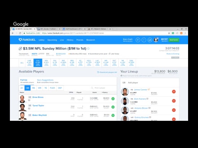Click James Conner lineup photo

click(x=125, y=92)
